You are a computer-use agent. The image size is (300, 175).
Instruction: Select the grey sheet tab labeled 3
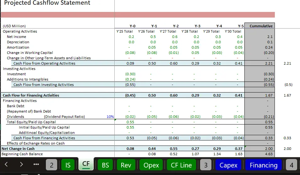[206, 165]
